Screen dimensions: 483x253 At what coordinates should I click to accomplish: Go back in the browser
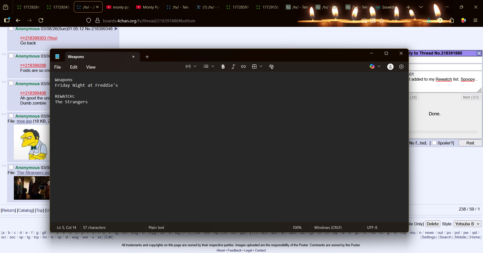click(18, 20)
